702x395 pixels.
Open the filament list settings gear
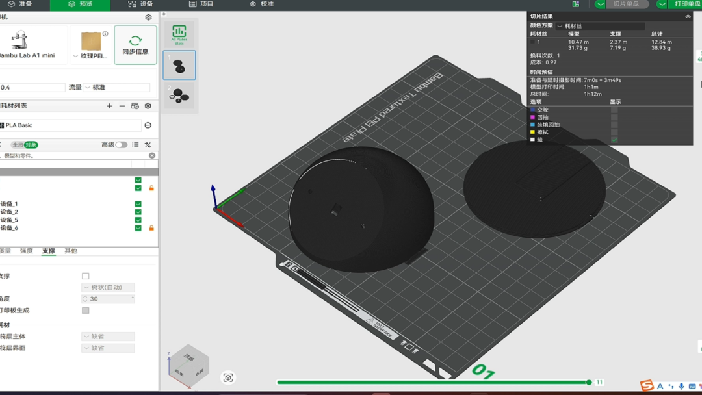click(148, 106)
